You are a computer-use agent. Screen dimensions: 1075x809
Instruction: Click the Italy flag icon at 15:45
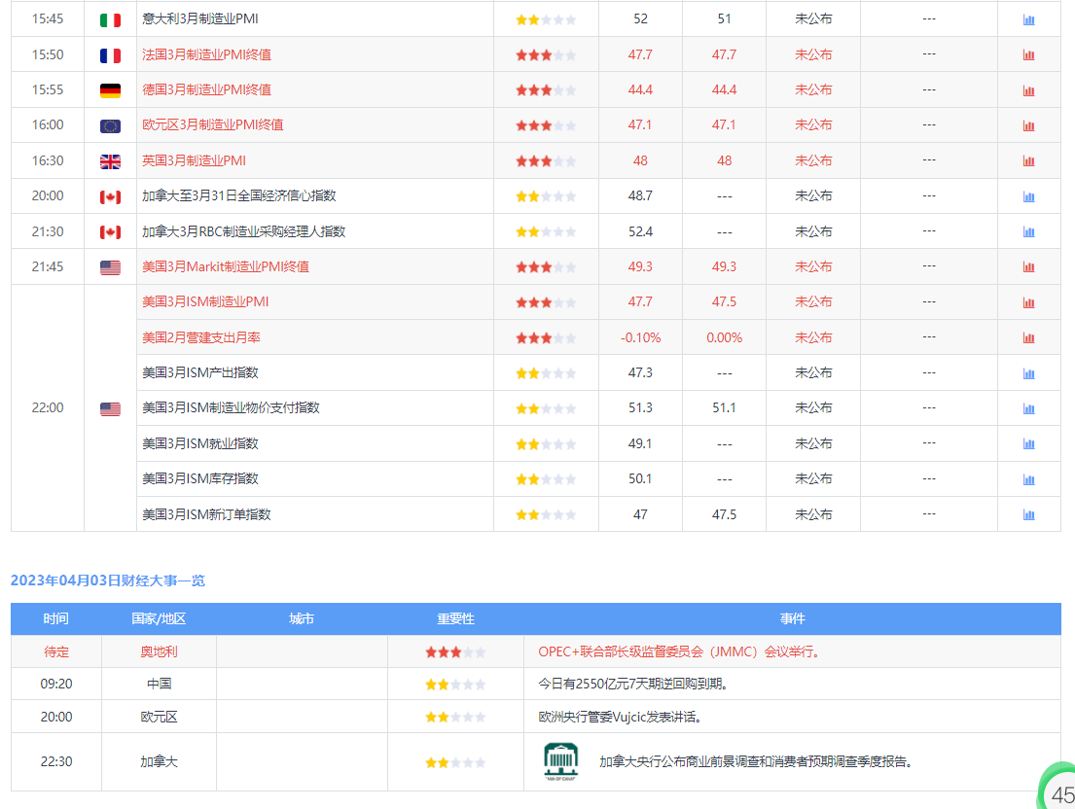(110, 19)
